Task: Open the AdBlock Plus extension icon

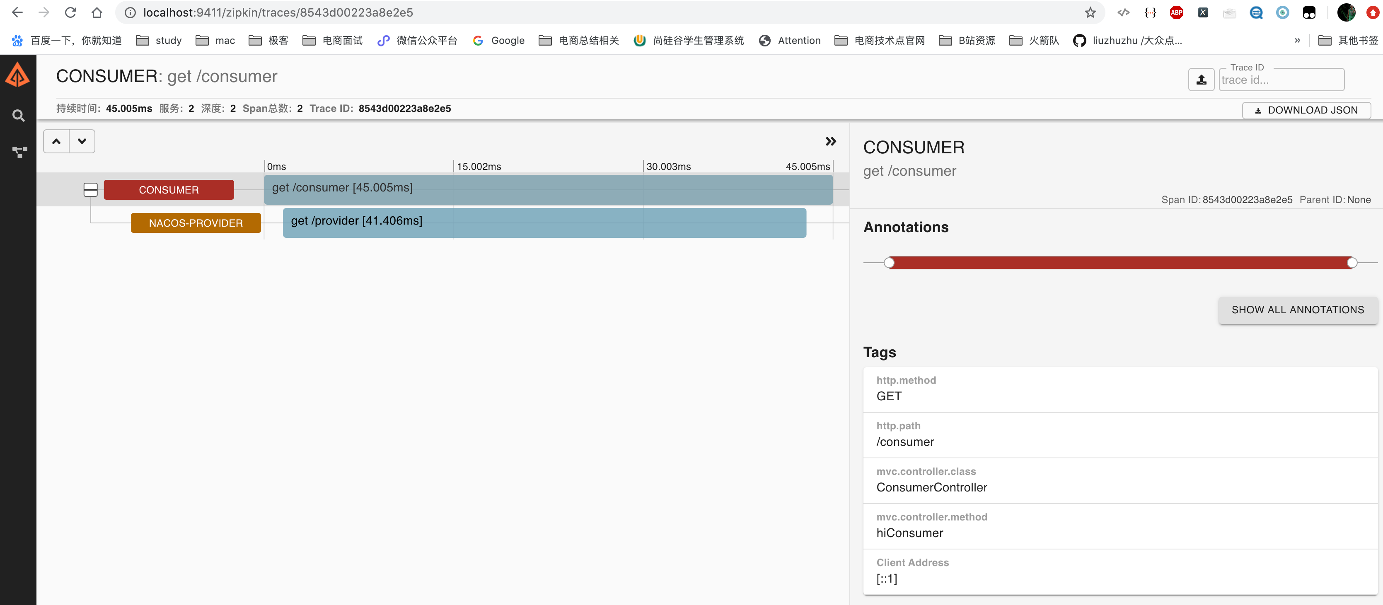Action: (x=1176, y=12)
